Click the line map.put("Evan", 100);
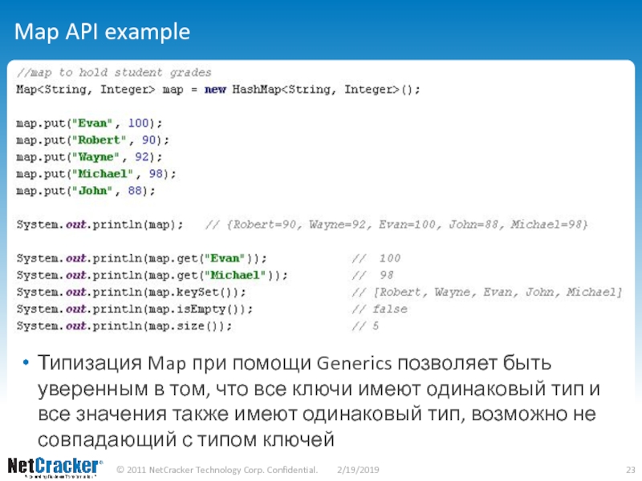The width and height of the screenshot is (642, 481). [x=89, y=123]
